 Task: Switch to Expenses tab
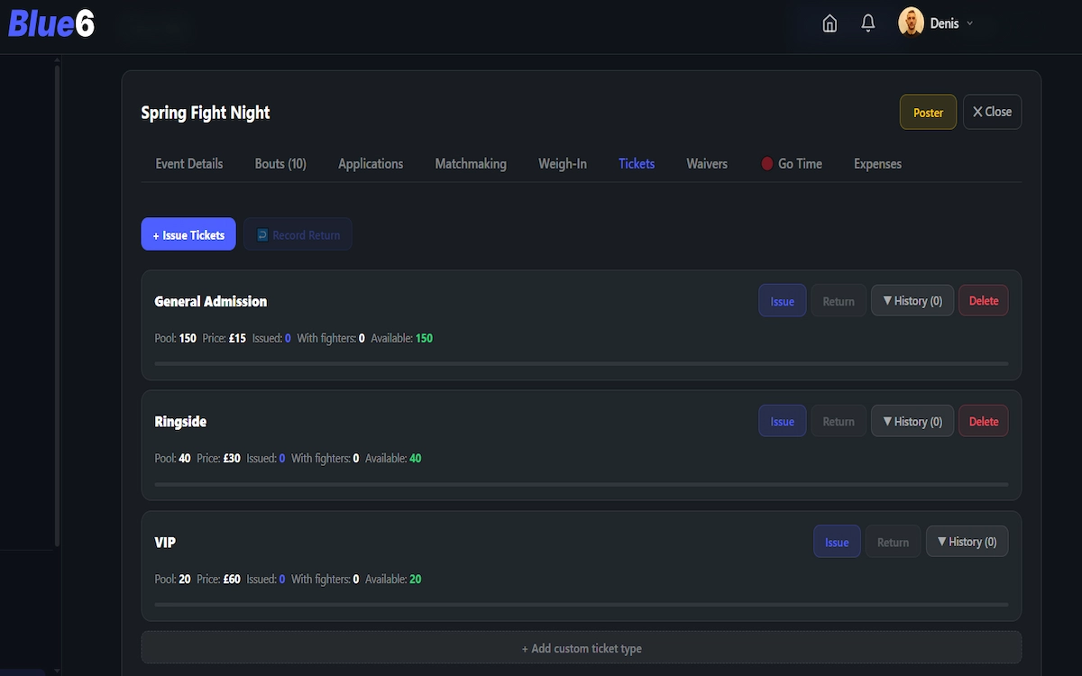[x=877, y=163]
